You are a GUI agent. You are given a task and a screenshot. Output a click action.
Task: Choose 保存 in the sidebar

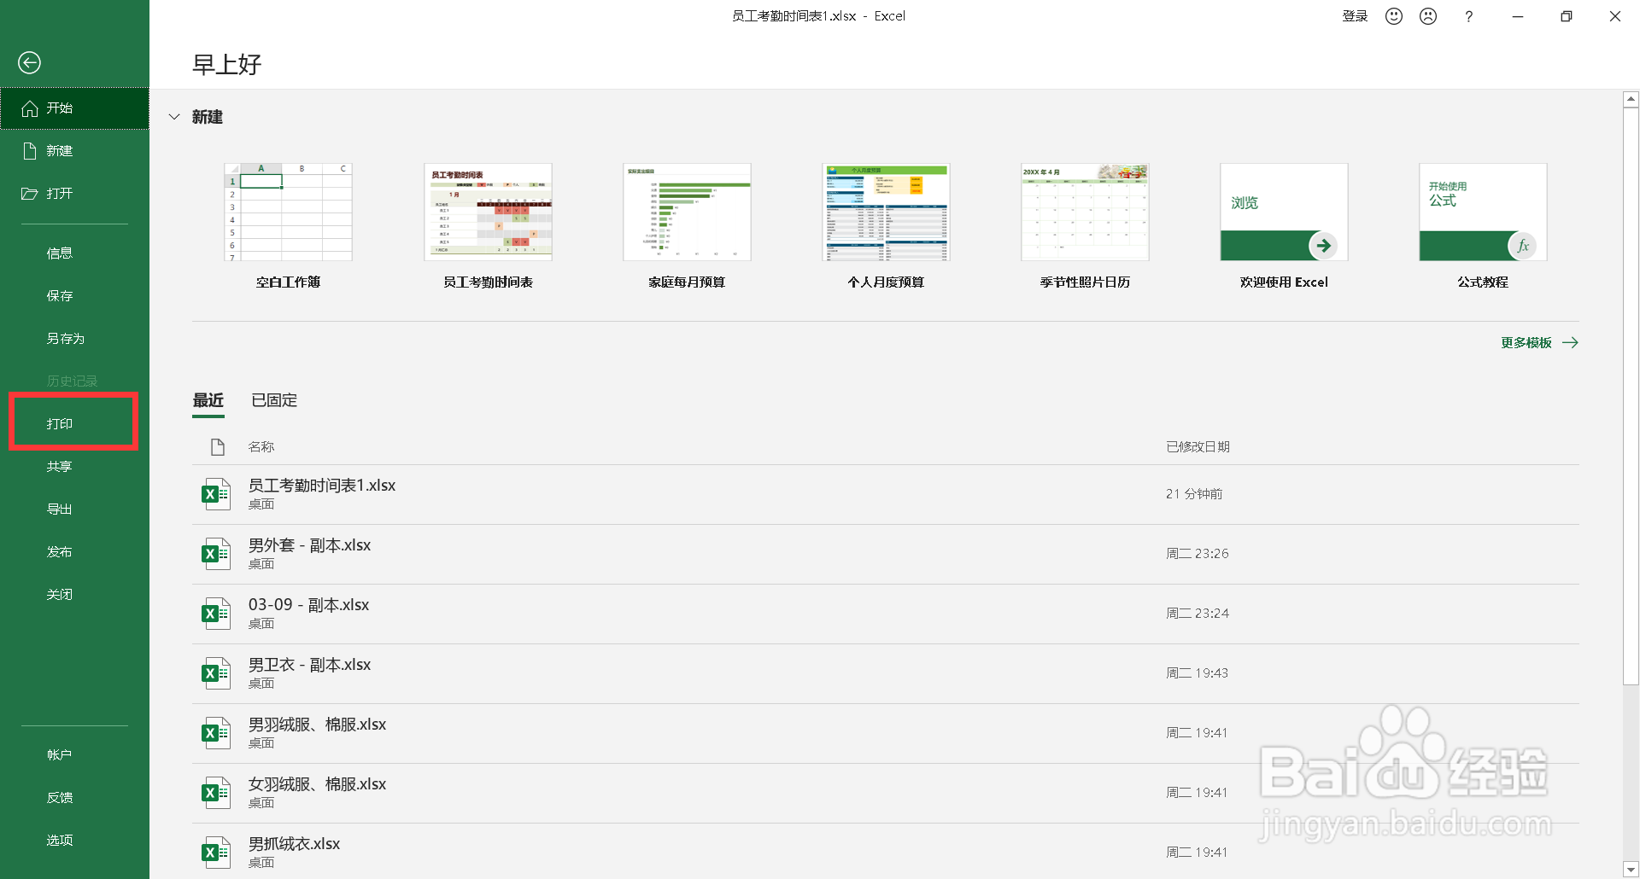[x=74, y=296]
